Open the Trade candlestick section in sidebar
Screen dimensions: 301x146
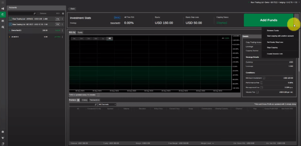3,9
